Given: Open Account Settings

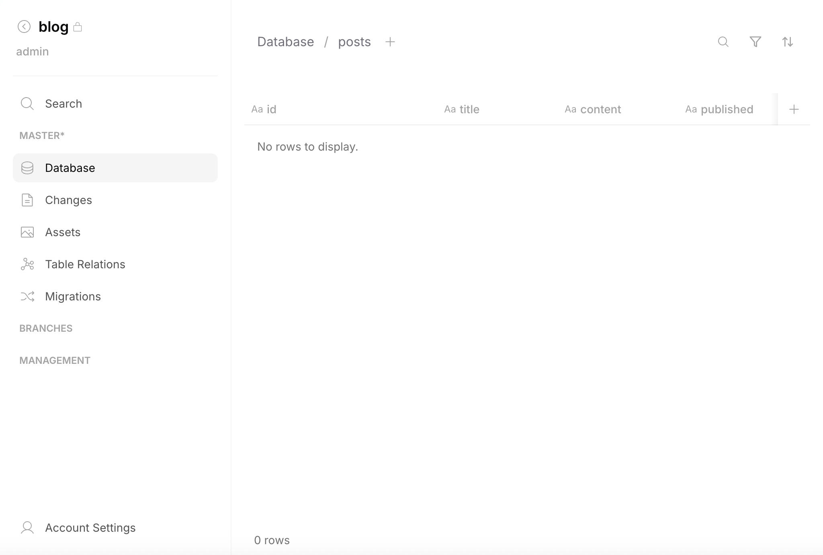Looking at the screenshot, I should tap(90, 527).
